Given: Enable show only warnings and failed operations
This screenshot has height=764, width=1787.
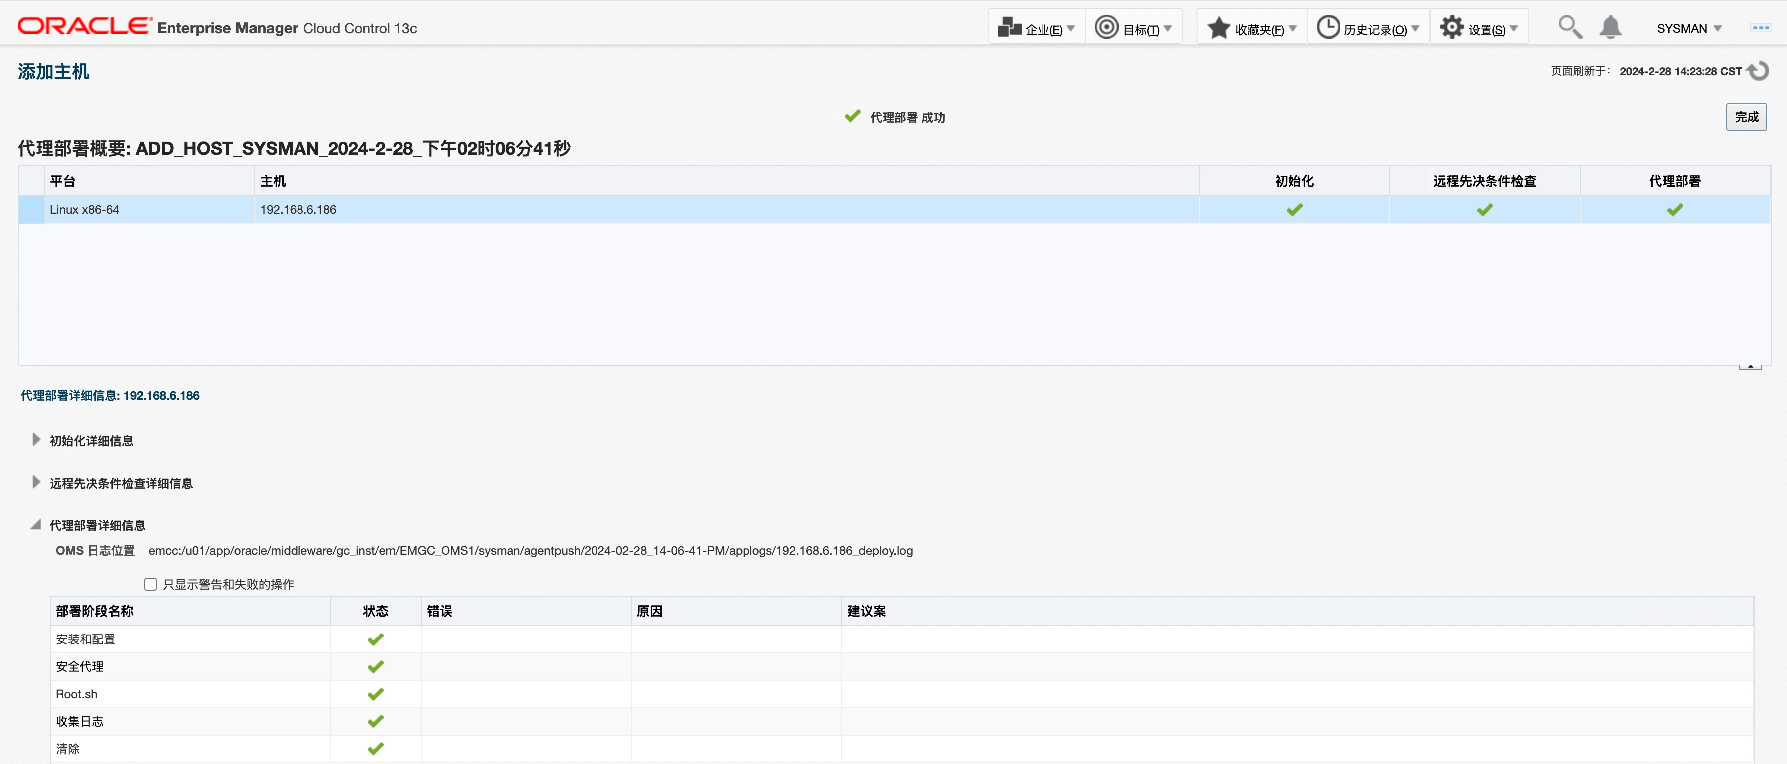Looking at the screenshot, I should point(150,584).
